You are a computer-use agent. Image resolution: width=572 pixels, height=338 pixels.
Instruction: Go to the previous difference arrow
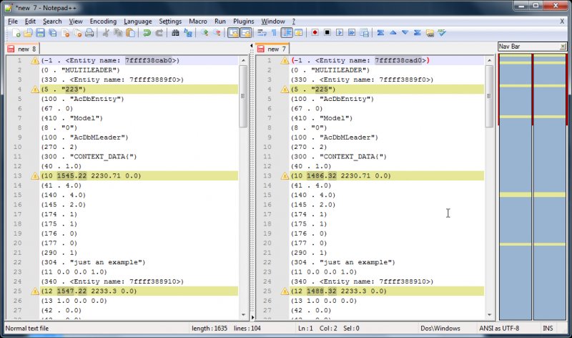[x=393, y=32]
